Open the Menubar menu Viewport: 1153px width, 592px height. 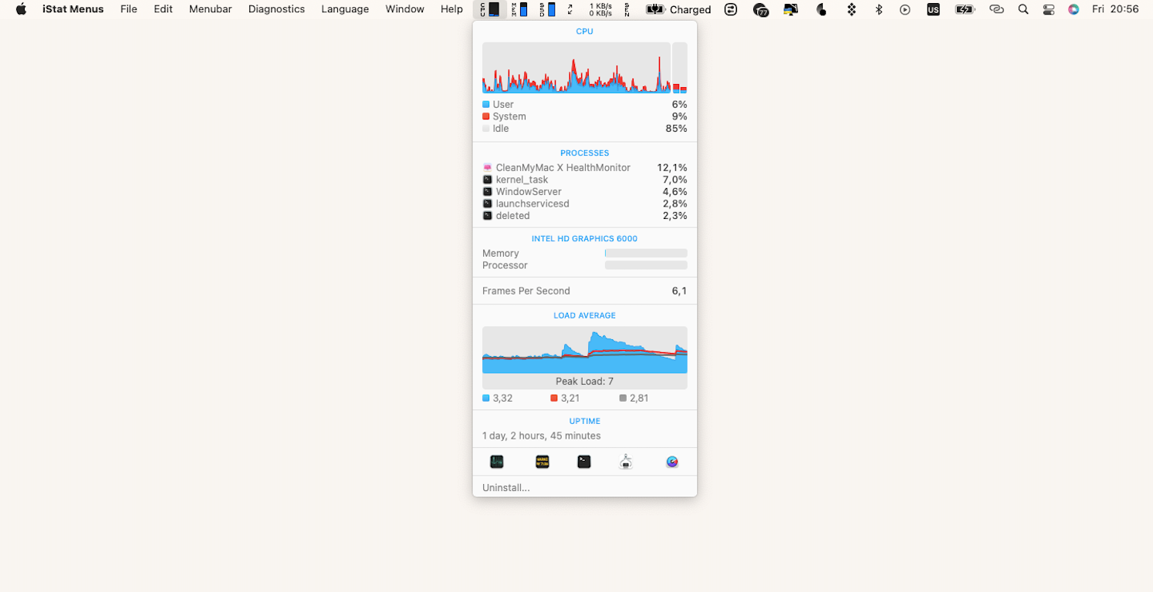(210, 9)
